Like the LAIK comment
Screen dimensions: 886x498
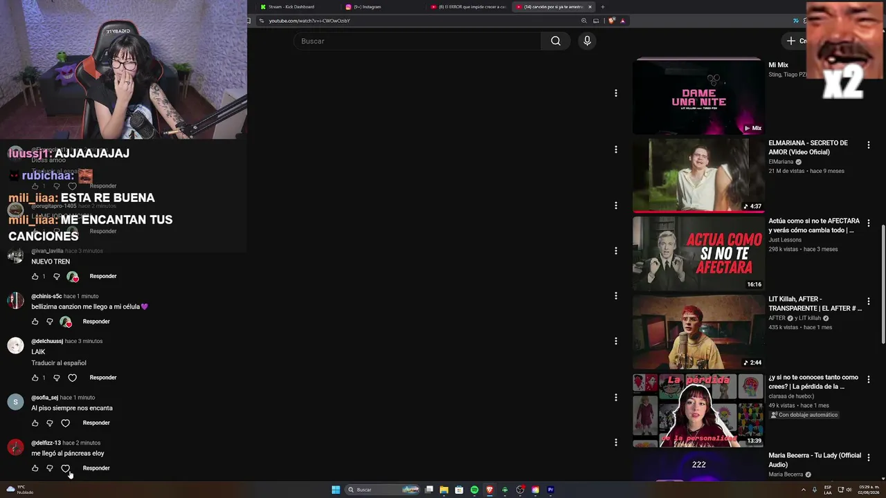35,378
